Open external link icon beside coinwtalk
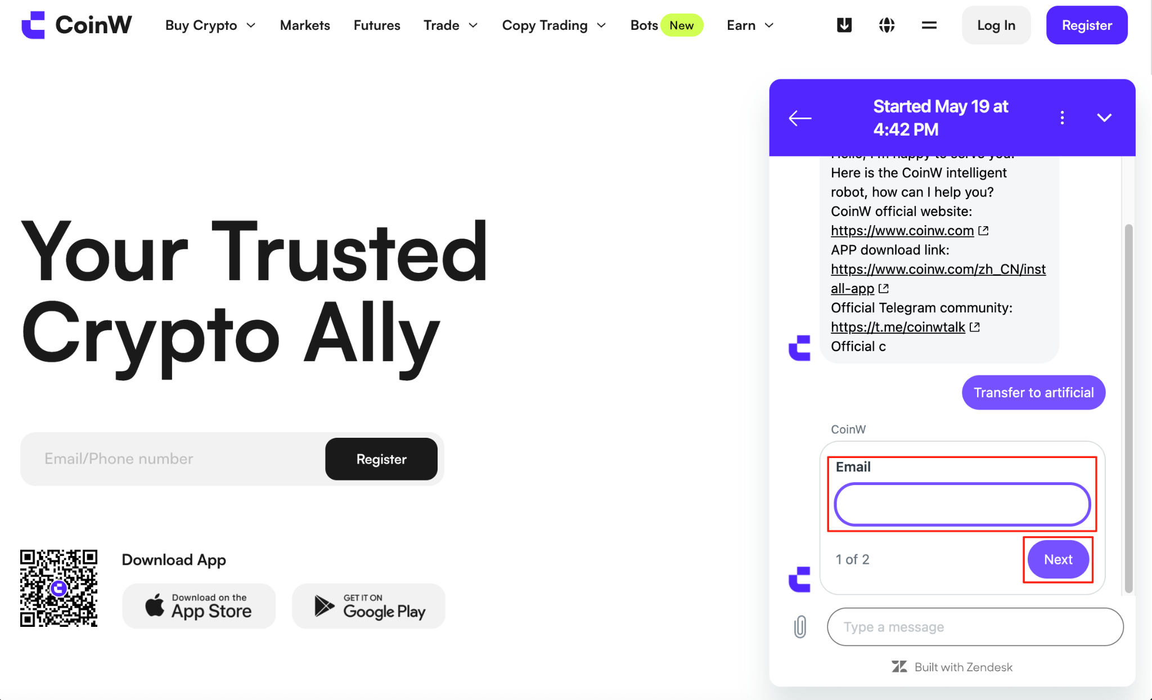This screenshot has width=1152, height=700. [975, 327]
